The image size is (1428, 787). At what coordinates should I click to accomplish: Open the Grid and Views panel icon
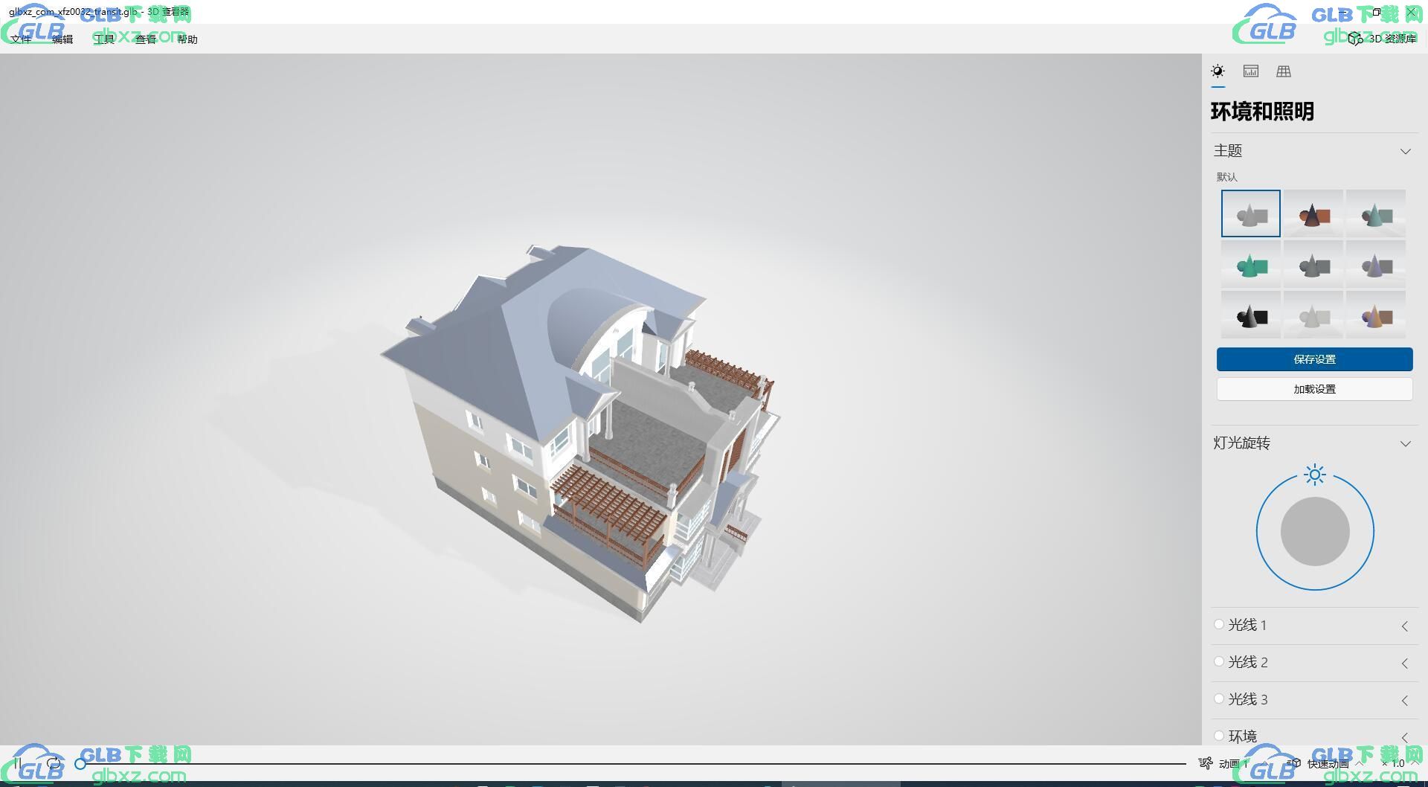(x=1283, y=71)
